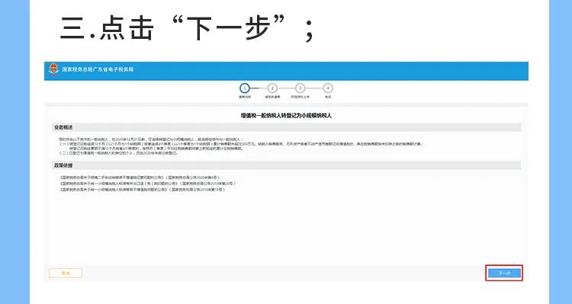Click the blue 下一步 button
572x304 pixels.
tap(504, 273)
